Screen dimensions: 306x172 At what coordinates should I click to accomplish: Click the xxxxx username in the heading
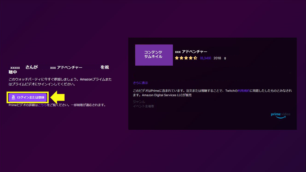point(15,67)
